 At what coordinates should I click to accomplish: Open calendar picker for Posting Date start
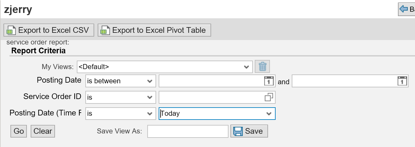[x=269, y=81]
